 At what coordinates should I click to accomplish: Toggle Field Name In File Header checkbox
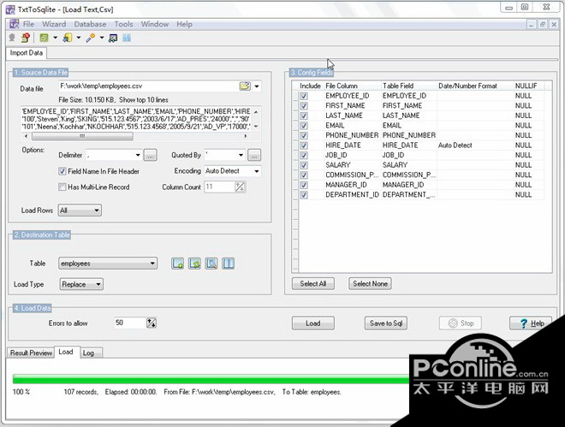tap(62, 171)
